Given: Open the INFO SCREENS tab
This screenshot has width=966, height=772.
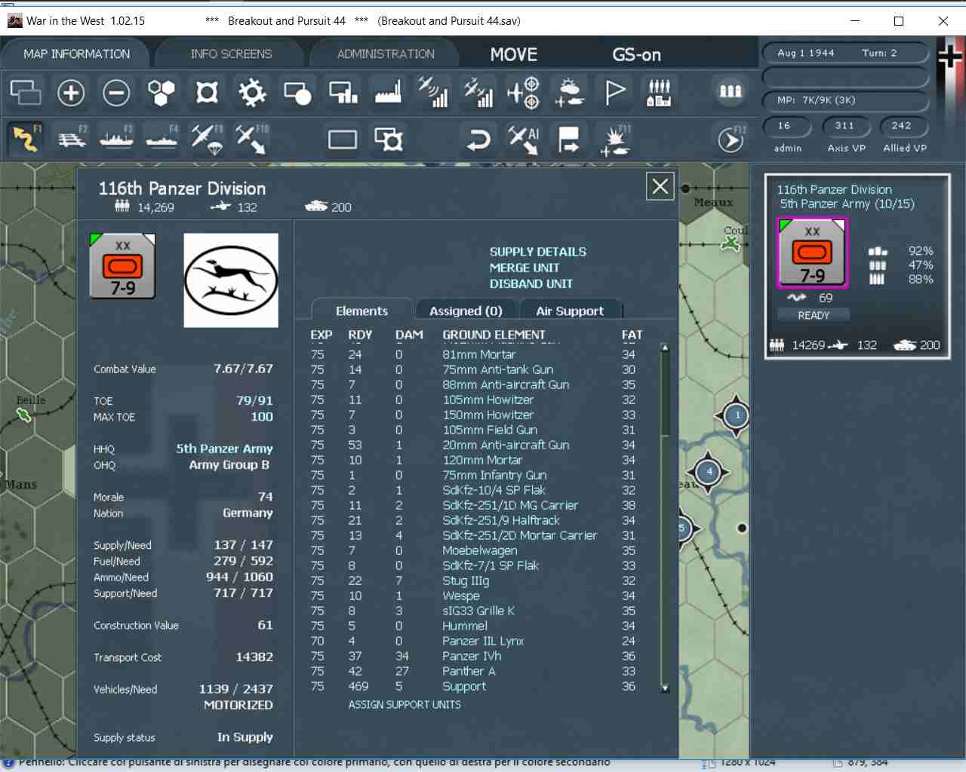Looking at the screenshot, I should click(x=231, y=54).
